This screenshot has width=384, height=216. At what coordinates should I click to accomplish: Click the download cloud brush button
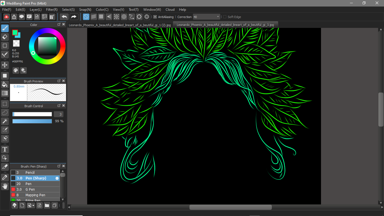pyautogui.click(x=14, y=205)
